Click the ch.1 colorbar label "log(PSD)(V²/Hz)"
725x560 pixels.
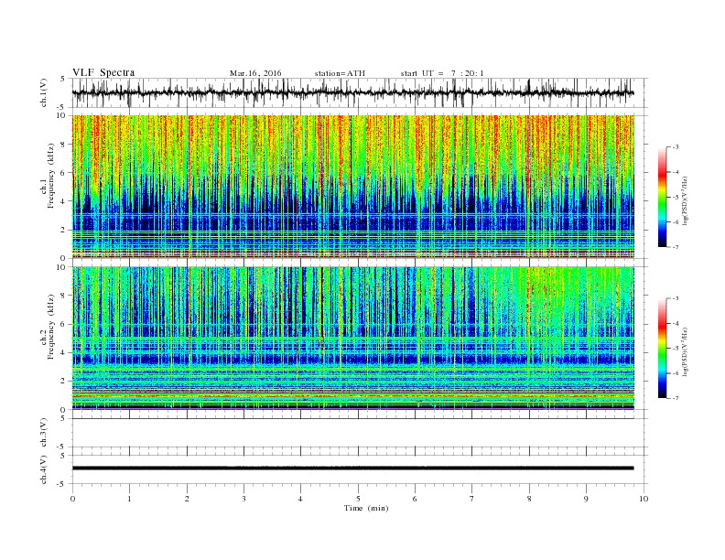click(x=685, y=201)
